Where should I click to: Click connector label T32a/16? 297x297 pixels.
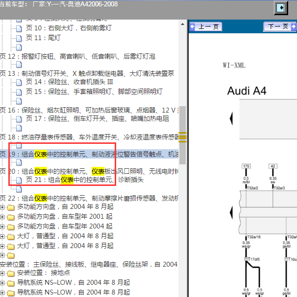tap(254, 237)
